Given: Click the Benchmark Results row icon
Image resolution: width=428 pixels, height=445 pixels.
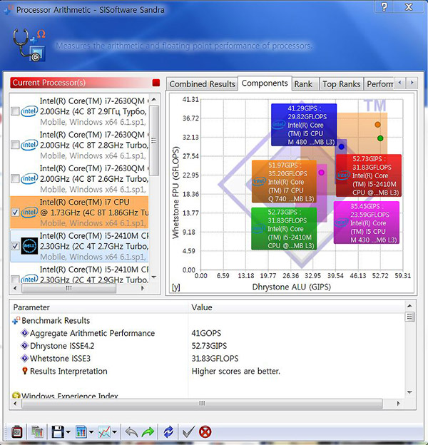Looking at the screenshot, I should click(16, 320).
